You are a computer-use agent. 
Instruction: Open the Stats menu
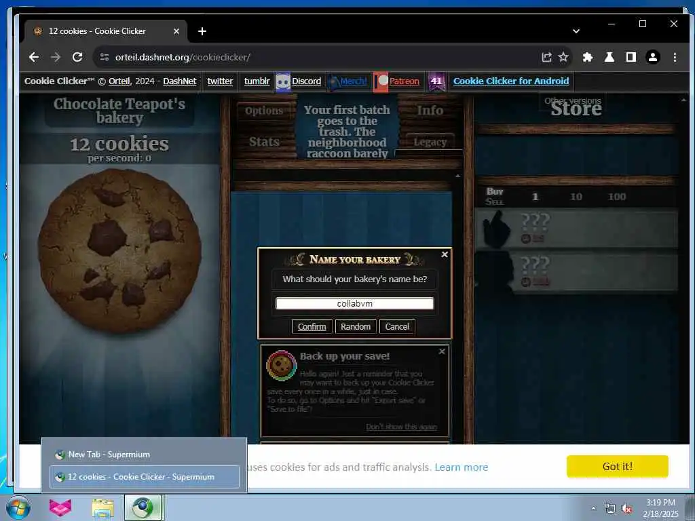click(264, 142)
